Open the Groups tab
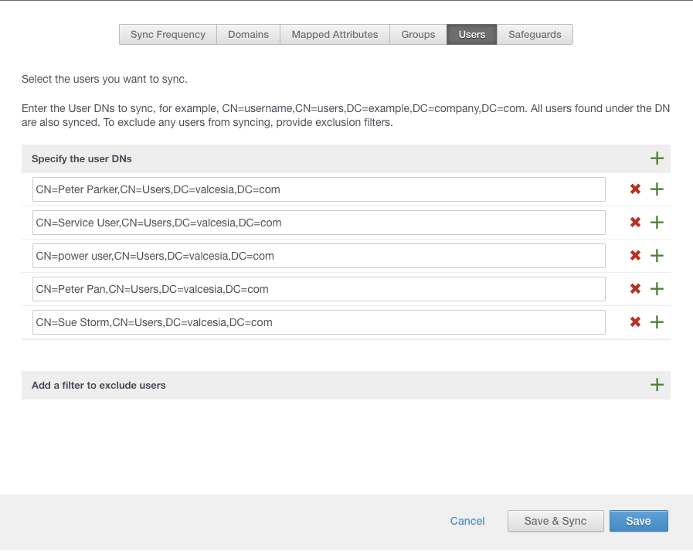 (418, 35)
